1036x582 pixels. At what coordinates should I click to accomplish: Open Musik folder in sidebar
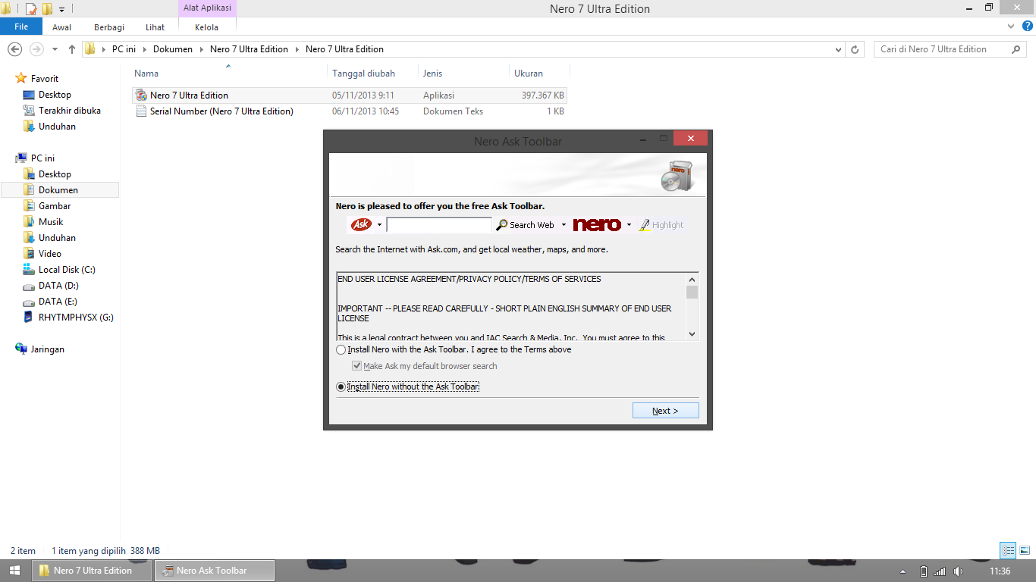click(51, 222)
